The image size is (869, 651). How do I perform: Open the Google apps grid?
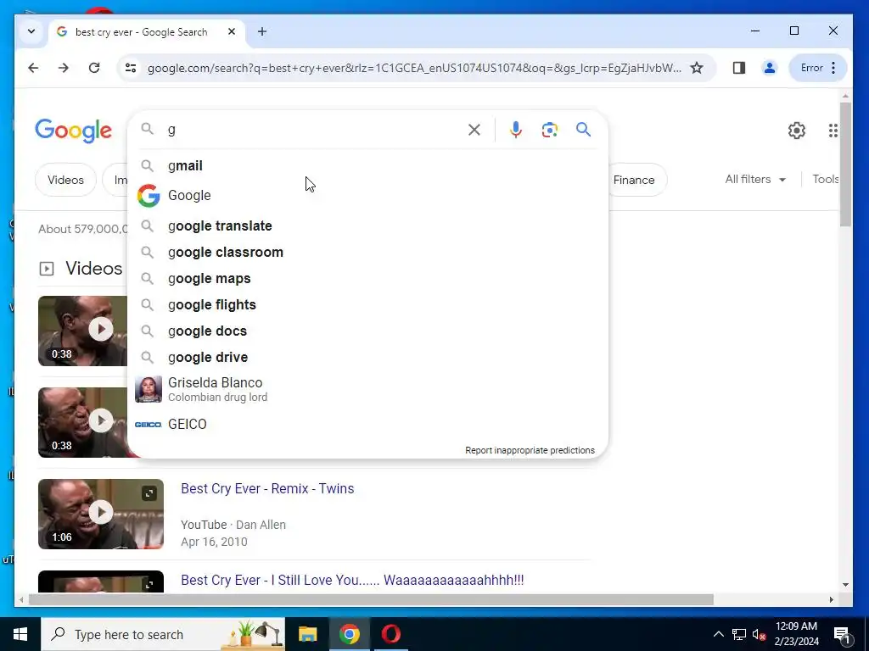833,131
